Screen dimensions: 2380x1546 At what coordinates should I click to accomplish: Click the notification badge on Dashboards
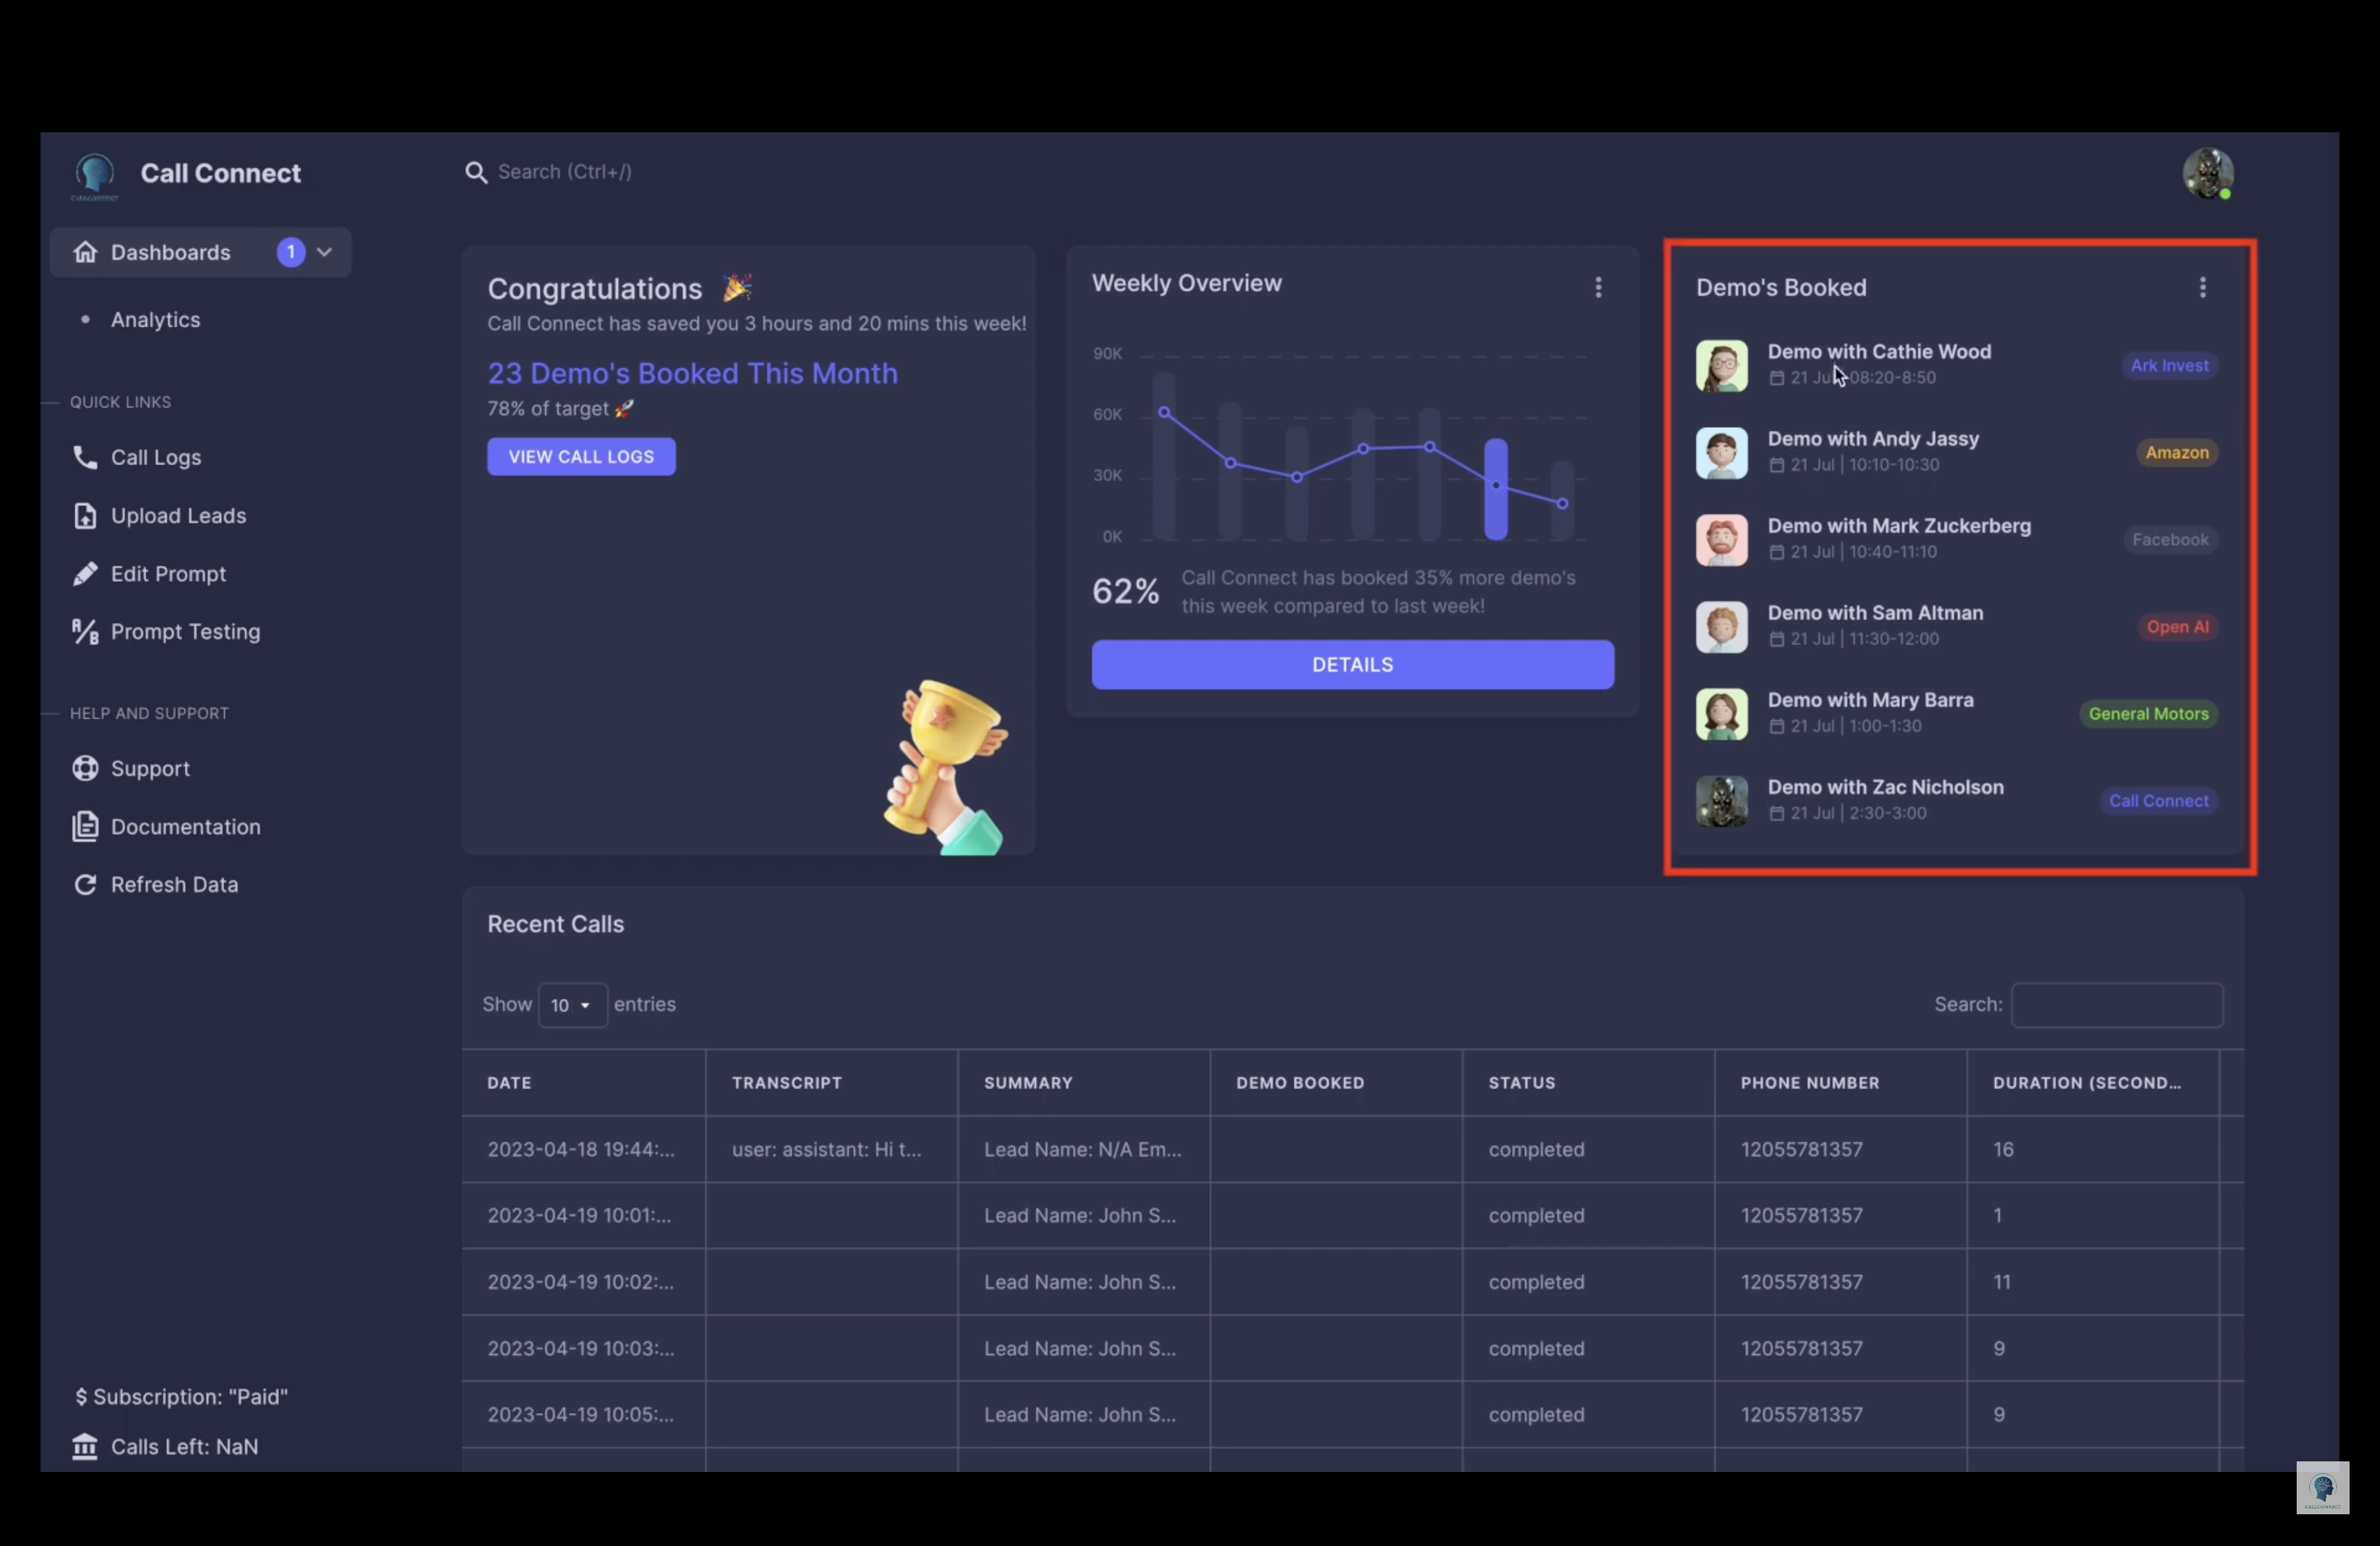(290, 251)
